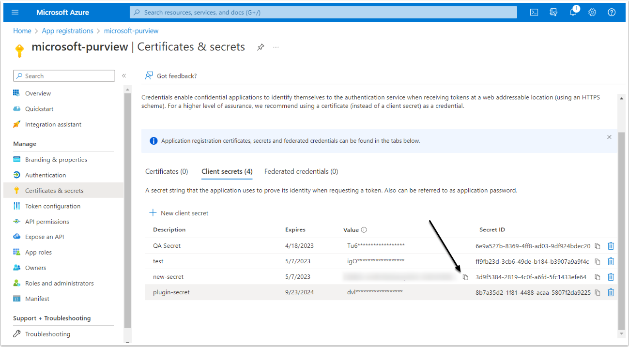Open portal settings gear
The image size is (629, 347).
pos(592,12)
